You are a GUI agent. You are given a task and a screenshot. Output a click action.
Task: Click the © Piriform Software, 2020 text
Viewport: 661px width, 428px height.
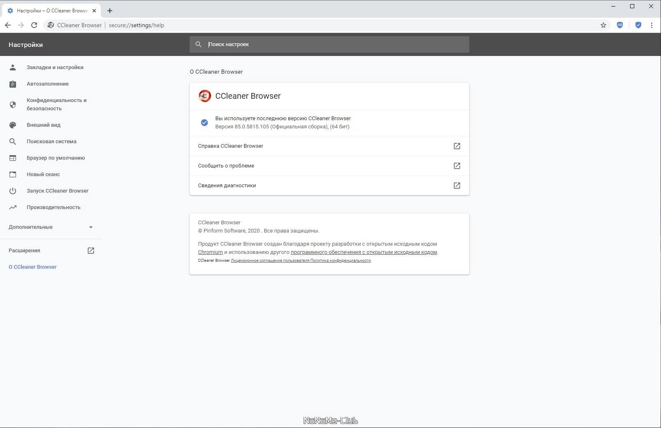pyautogui.click(x=229, y=231)
